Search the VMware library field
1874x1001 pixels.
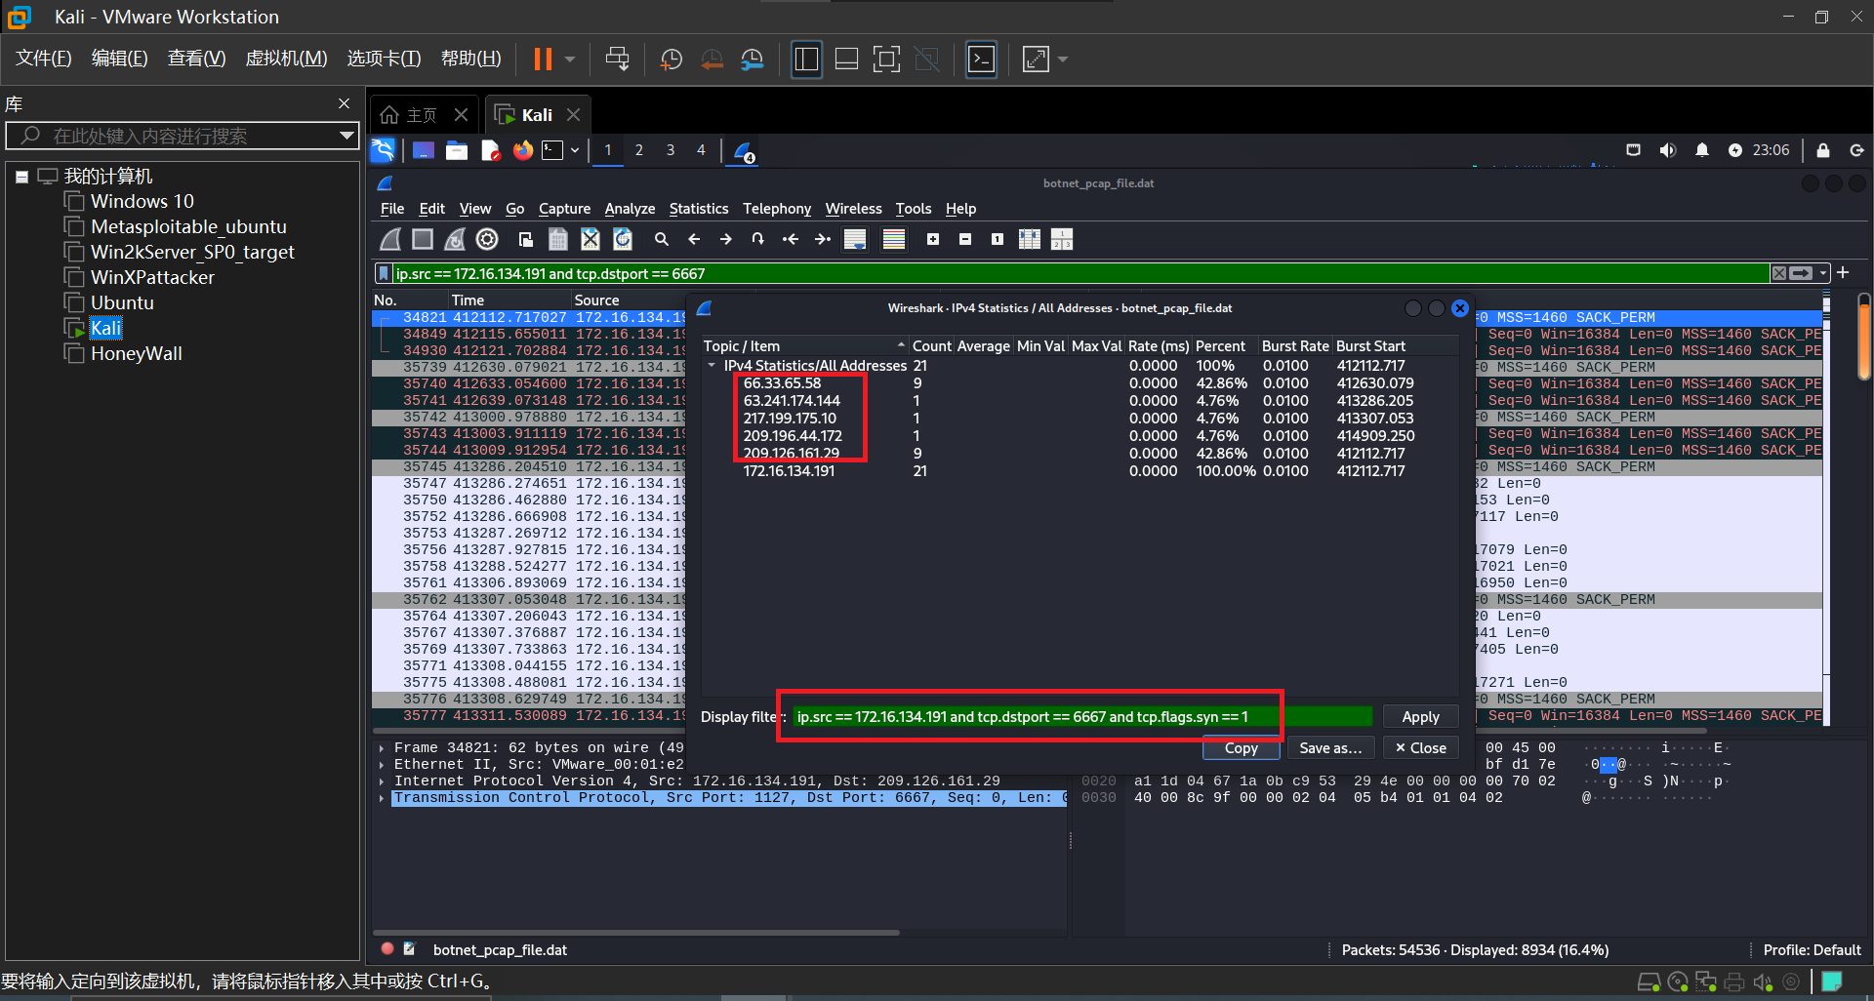coord(182,136)
